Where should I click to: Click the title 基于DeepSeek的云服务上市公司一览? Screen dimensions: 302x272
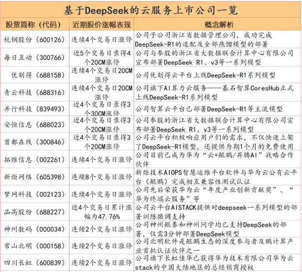coord(151,10)
